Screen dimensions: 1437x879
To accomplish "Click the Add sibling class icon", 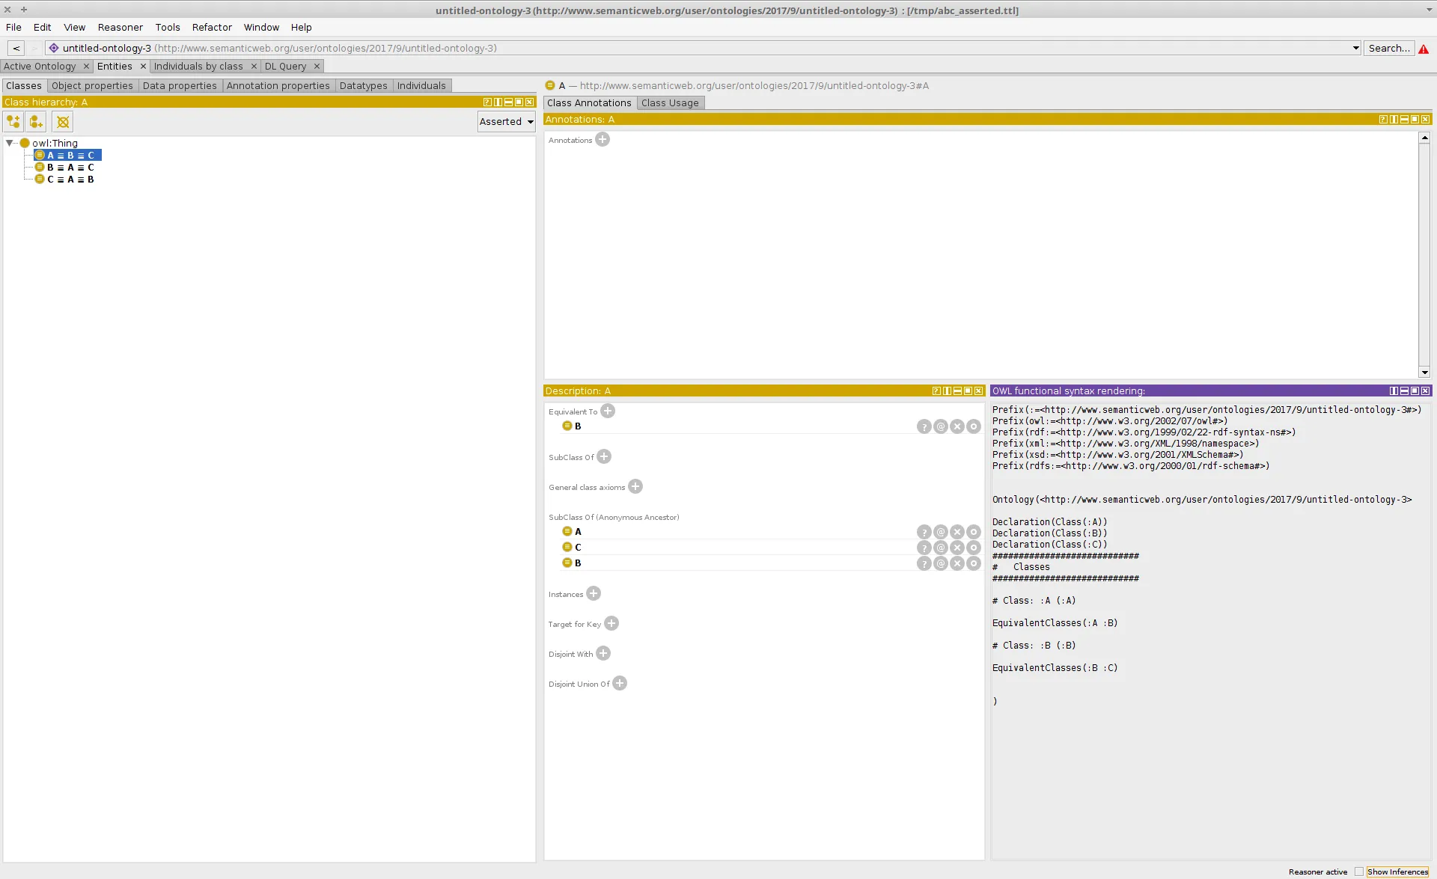I will pyautogui.click(x=37, y=121).
